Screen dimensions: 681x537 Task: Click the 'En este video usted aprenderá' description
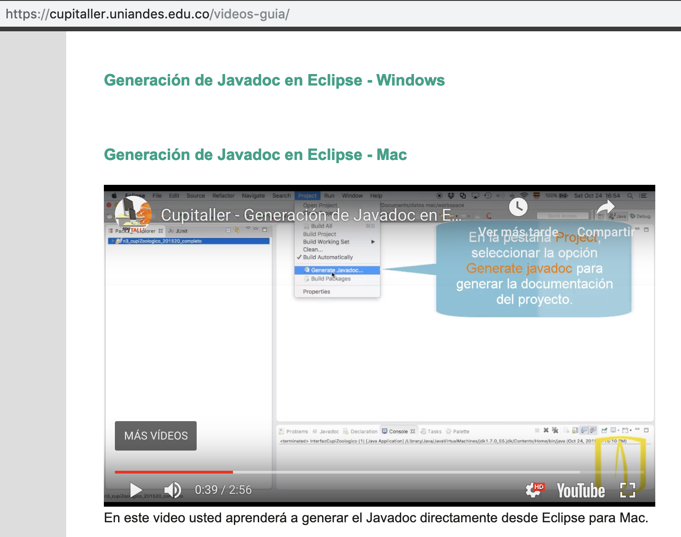coord(376,518)
